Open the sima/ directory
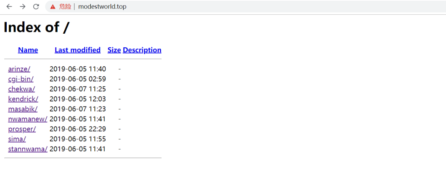 17,139
